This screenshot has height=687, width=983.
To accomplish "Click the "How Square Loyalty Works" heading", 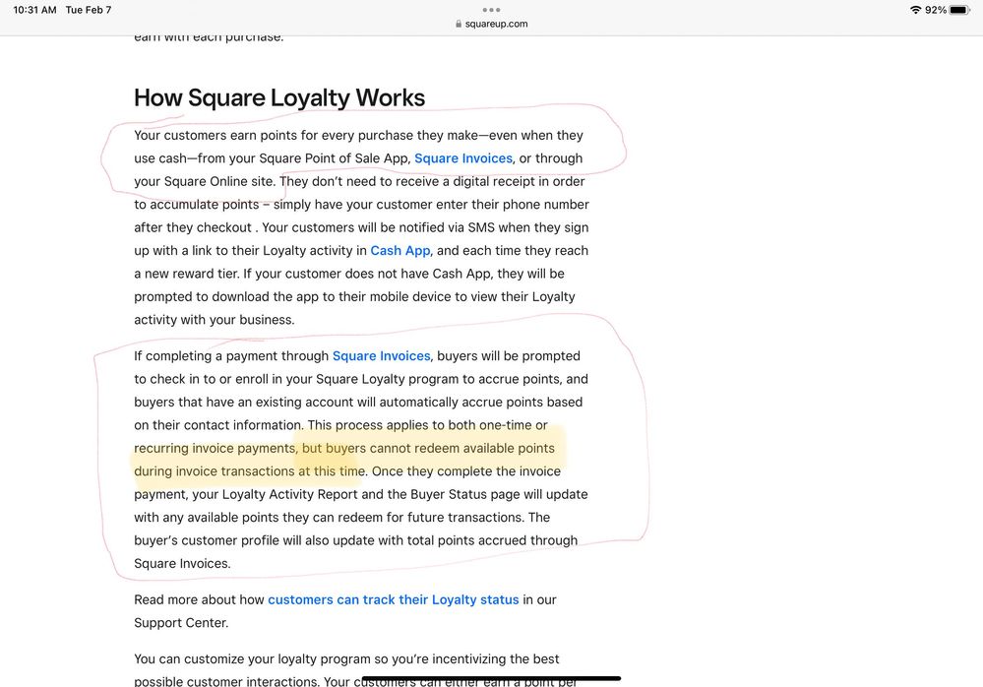I will [279, 97].
